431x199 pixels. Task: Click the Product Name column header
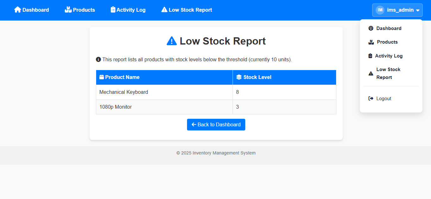122,77
